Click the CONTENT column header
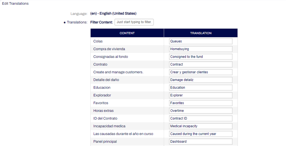 (x=127, y=33)
